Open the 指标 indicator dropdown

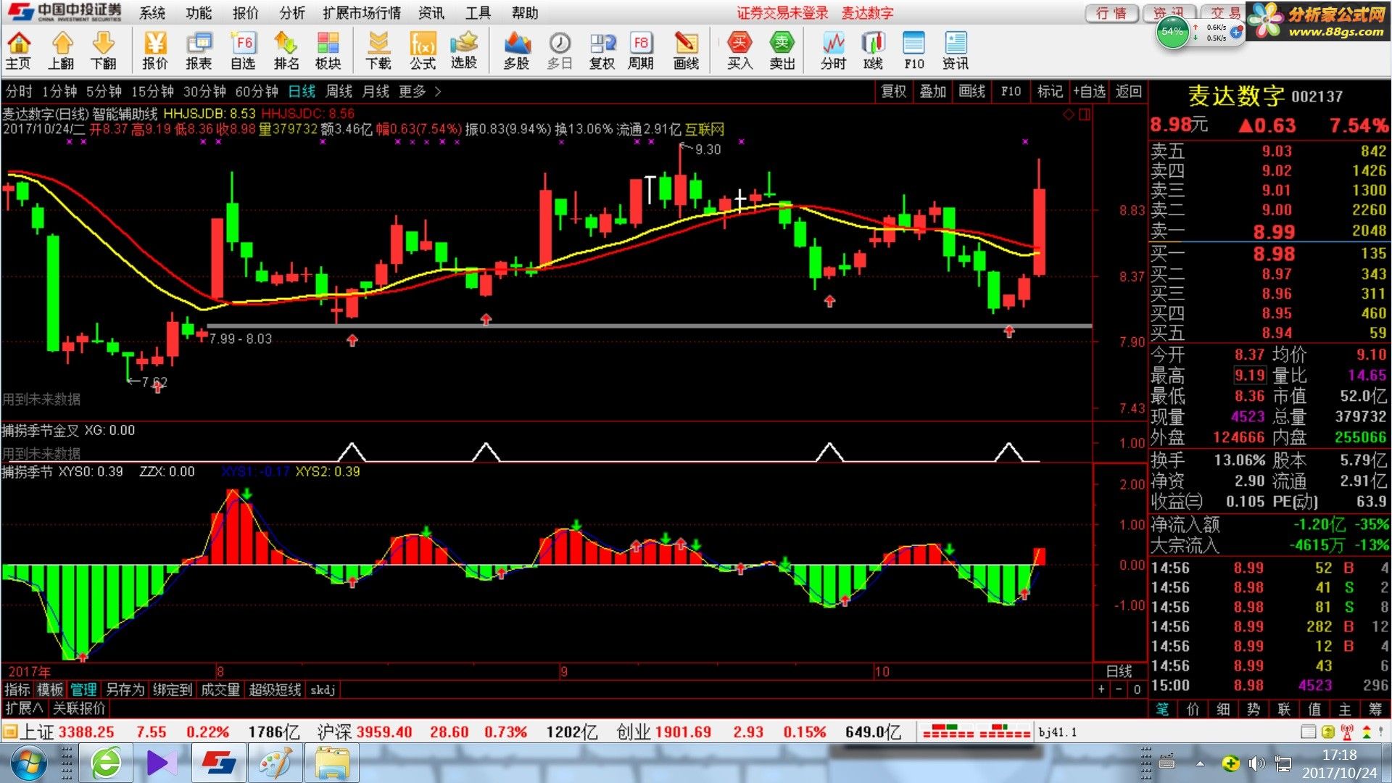point(17,689)
